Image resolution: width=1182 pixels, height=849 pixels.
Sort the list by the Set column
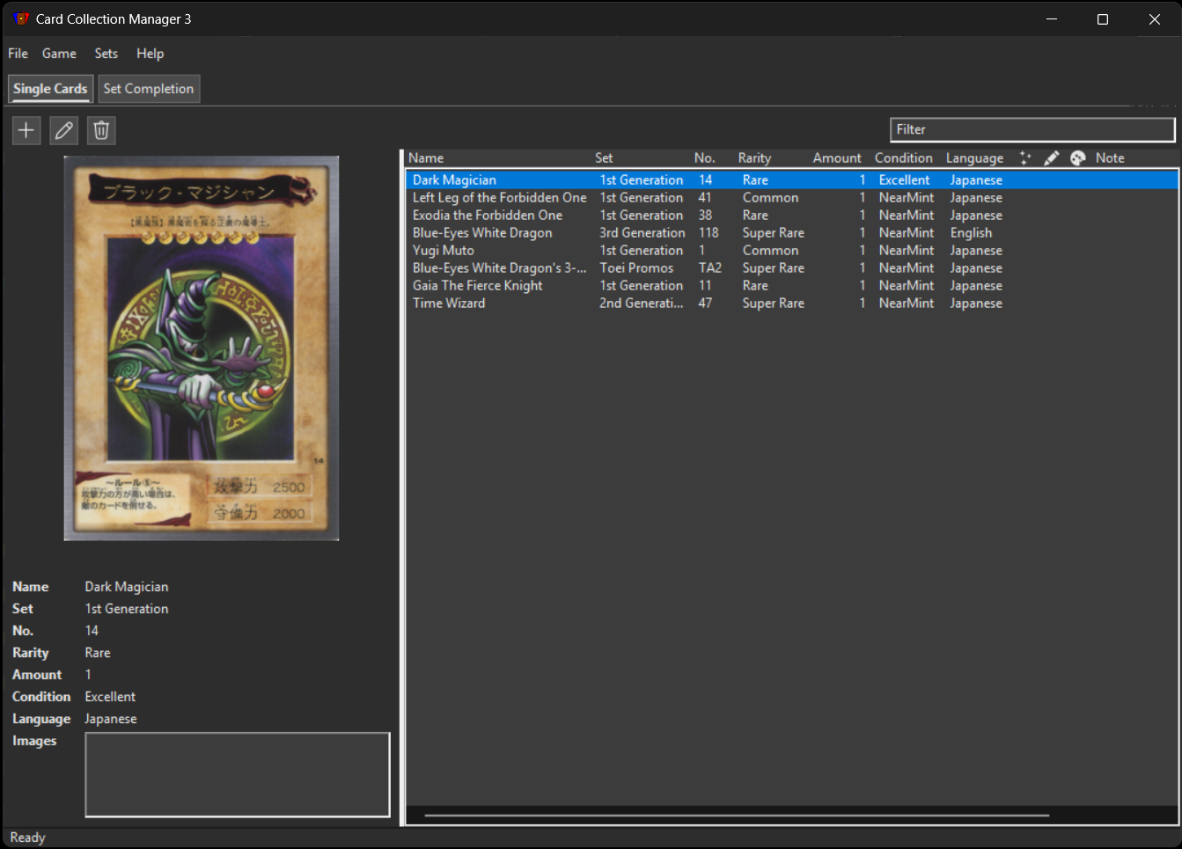[x=604, y=158]
